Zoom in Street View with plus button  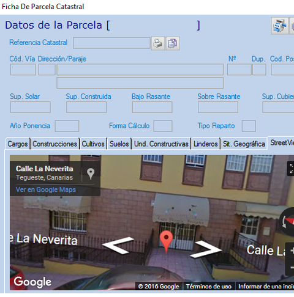click(x=291, y=251)
